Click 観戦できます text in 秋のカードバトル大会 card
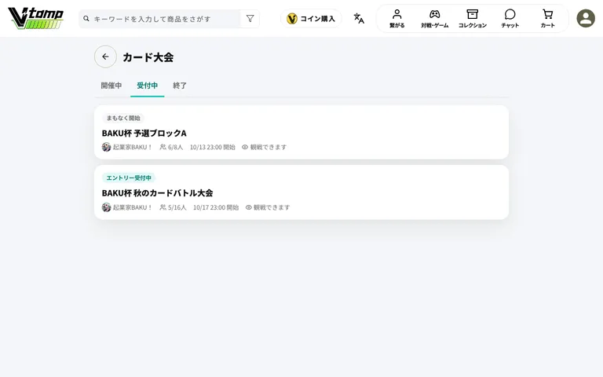 pos(272,207)
